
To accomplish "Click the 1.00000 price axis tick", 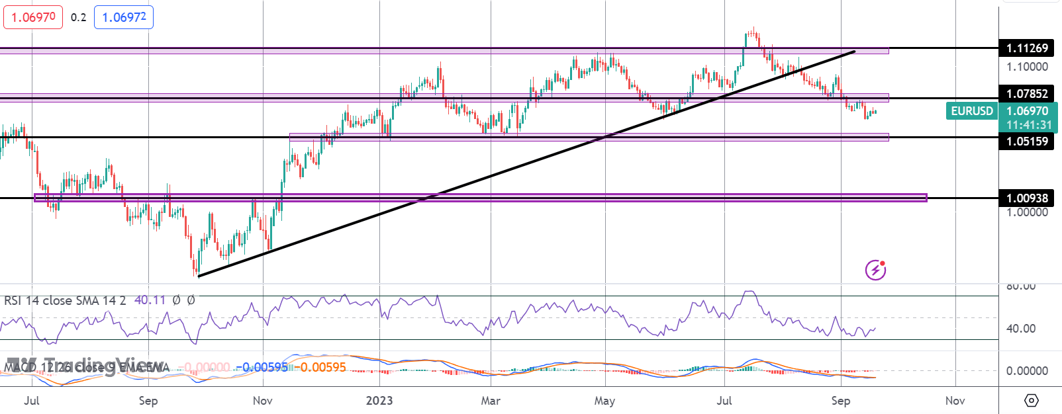I will (x=1027, y=212).
